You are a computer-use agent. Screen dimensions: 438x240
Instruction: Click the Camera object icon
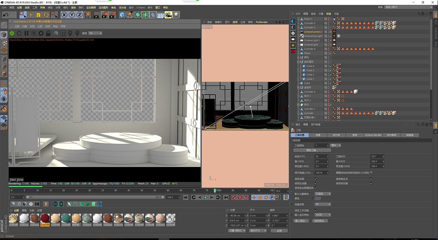[x=168, y=15]
